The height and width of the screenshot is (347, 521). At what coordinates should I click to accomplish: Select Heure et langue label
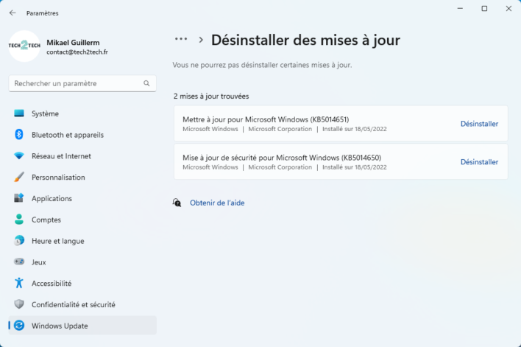point(58,241)
